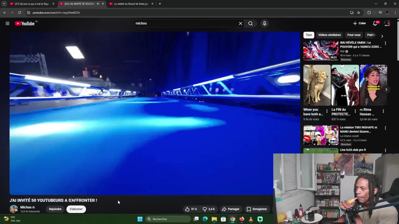Open 'IMU RÉVÈLE OMEN' video thumbnail

coord(321,50)
